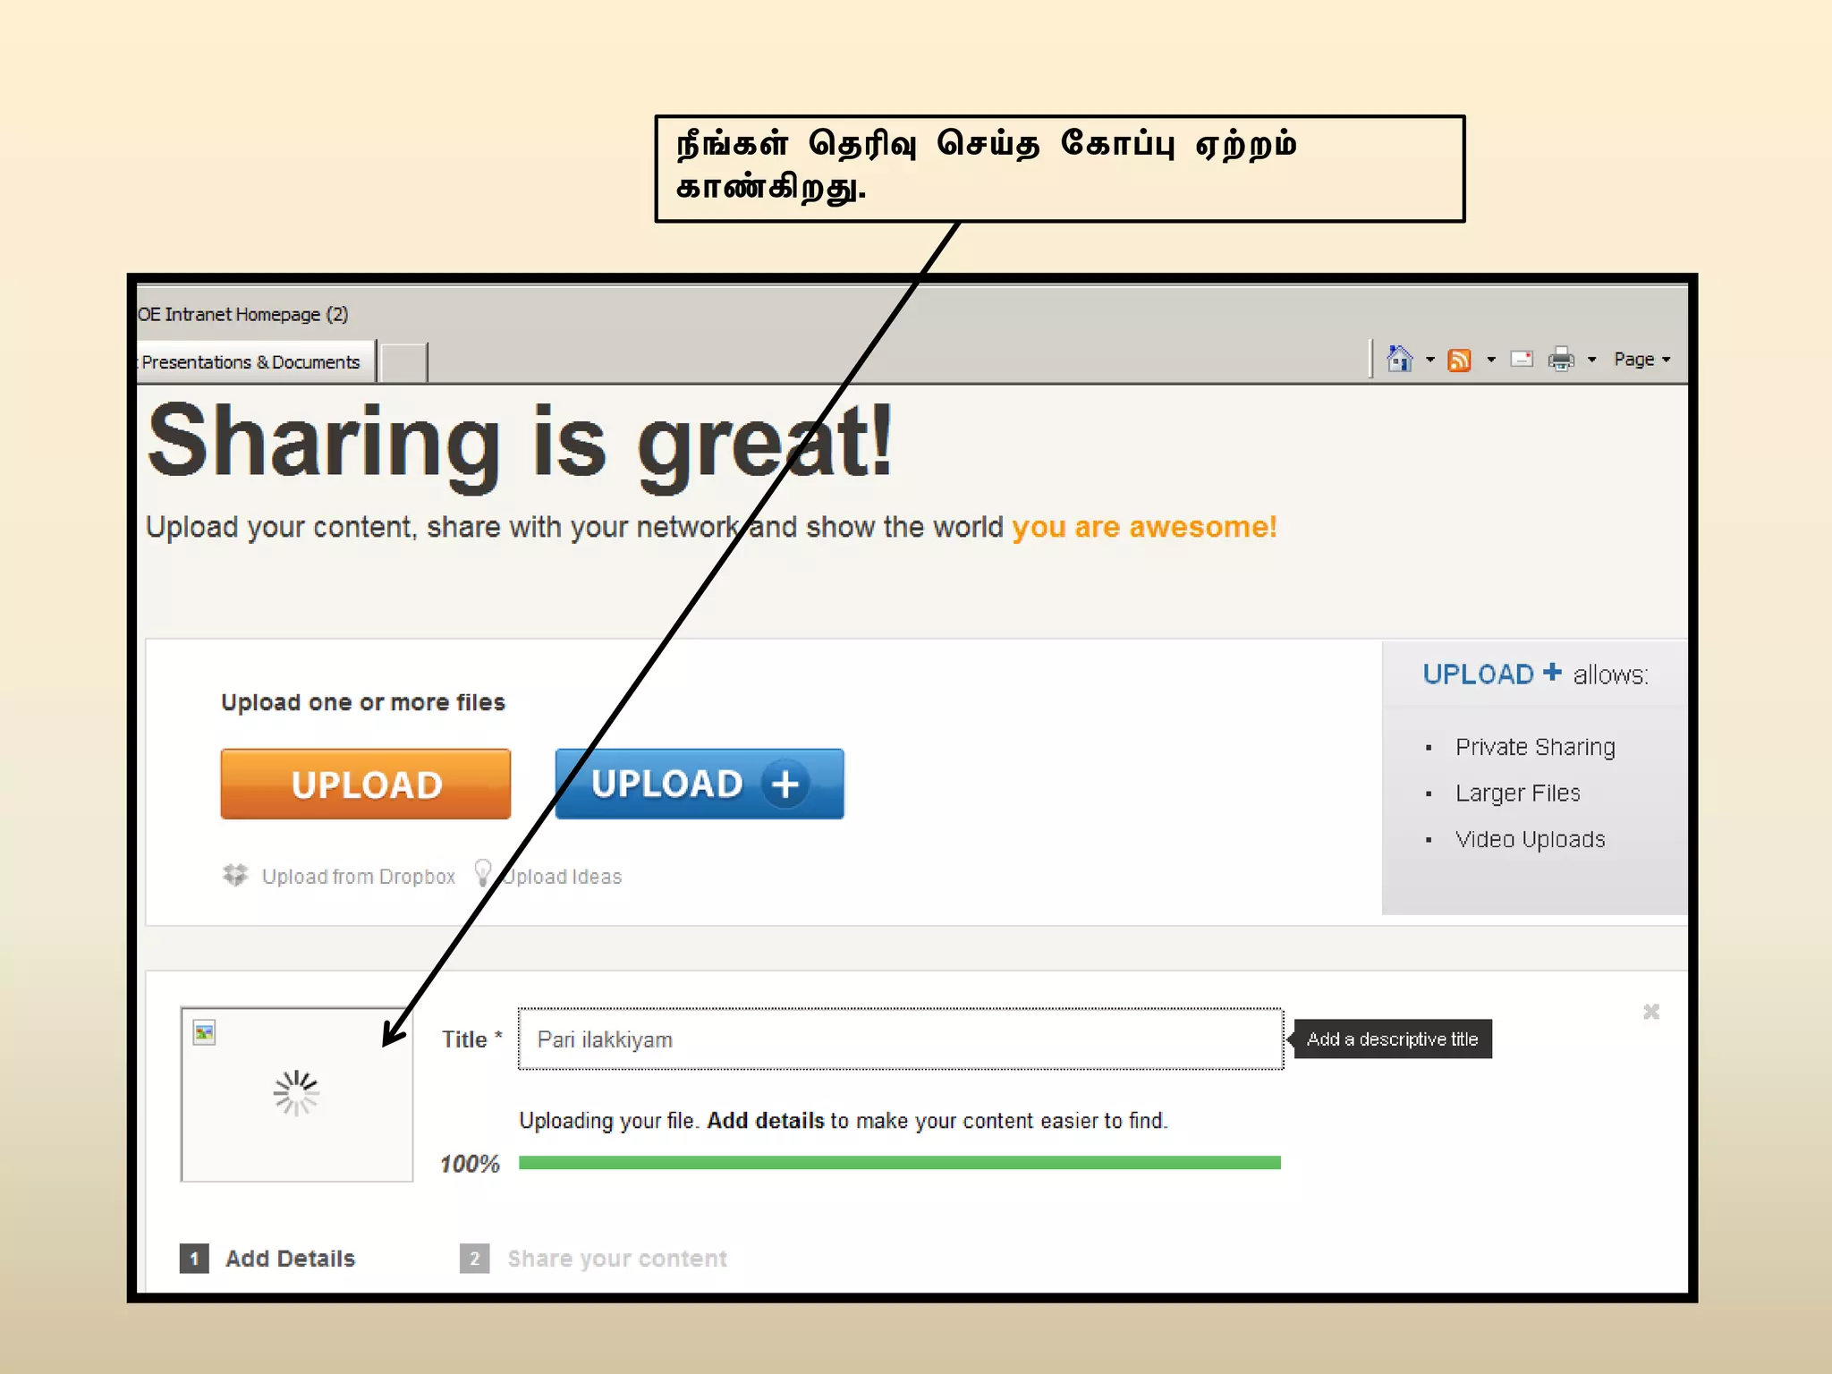Click the broken image icon in thumbnail box
Viewport: 1832px width, 1374px height.
[205, 1033]
